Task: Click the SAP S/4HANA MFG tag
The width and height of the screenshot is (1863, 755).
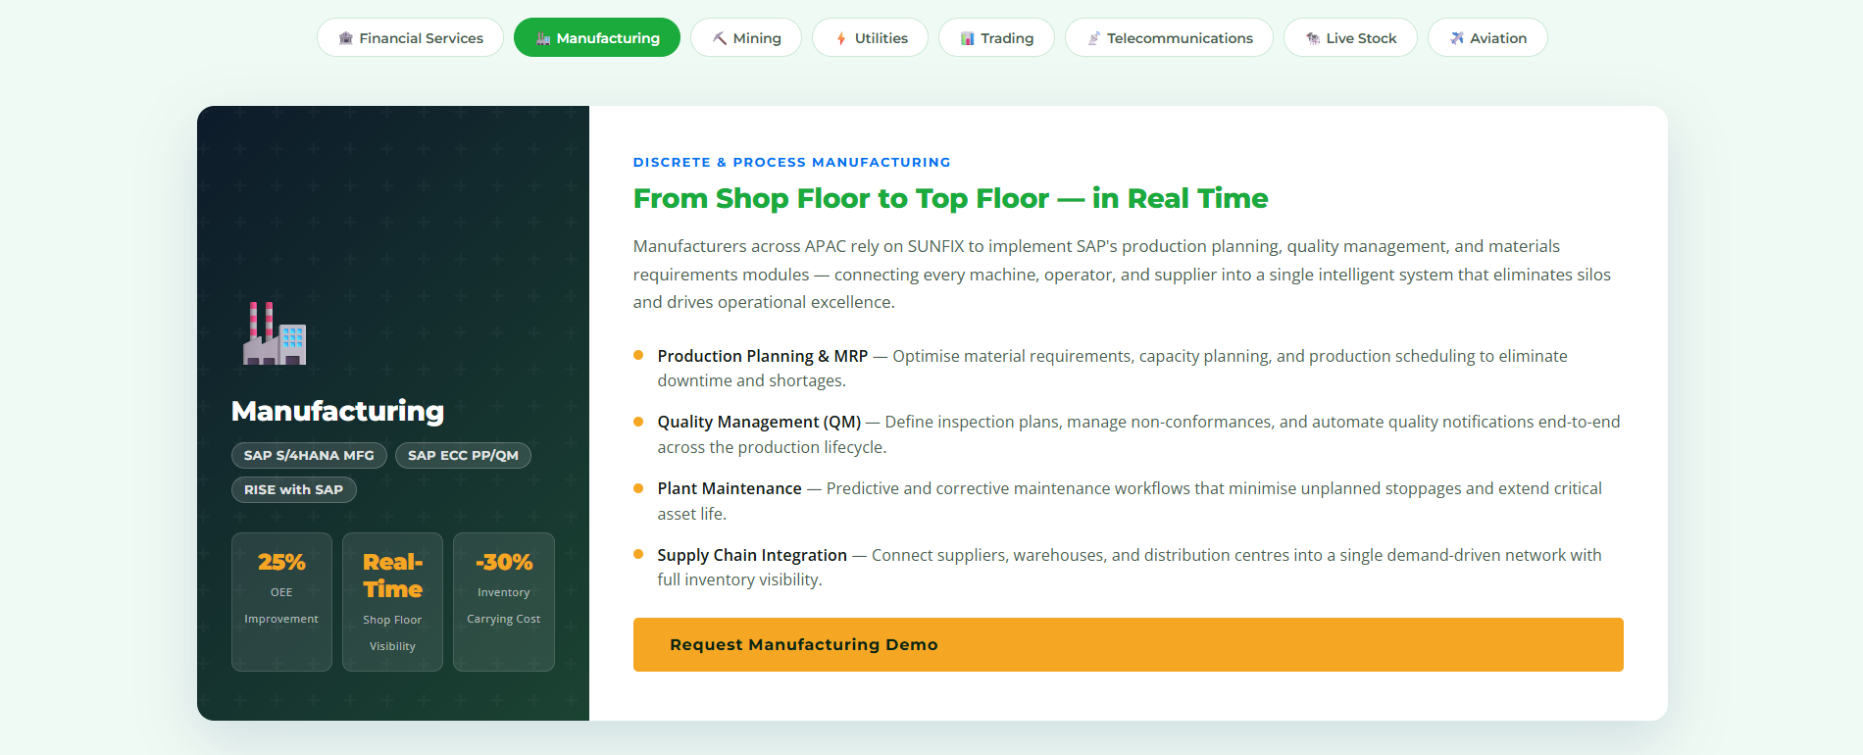Action: pos(309,455)
